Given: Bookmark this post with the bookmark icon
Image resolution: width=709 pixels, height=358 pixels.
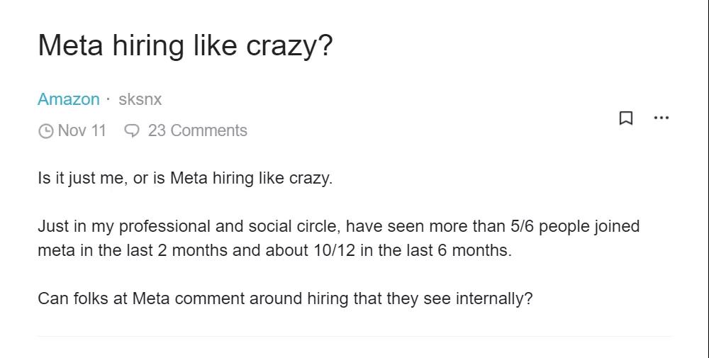Looking at the screenshot, I should (x=625, y=118).
